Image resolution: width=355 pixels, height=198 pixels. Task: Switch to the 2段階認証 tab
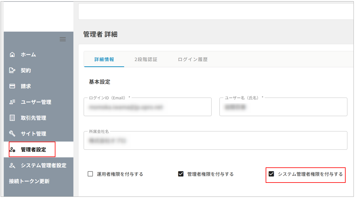point(146,59)
